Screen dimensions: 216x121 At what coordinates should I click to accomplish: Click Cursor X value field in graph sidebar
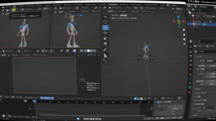click(x=175, y=106)
